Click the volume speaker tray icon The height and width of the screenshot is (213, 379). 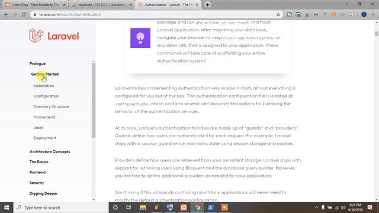tap(343, 208)
